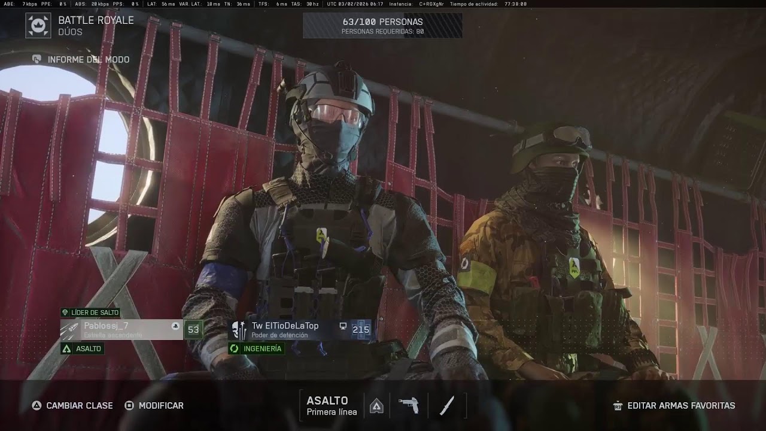Click the LAT: 56 ms debug readout

[160, 4]
